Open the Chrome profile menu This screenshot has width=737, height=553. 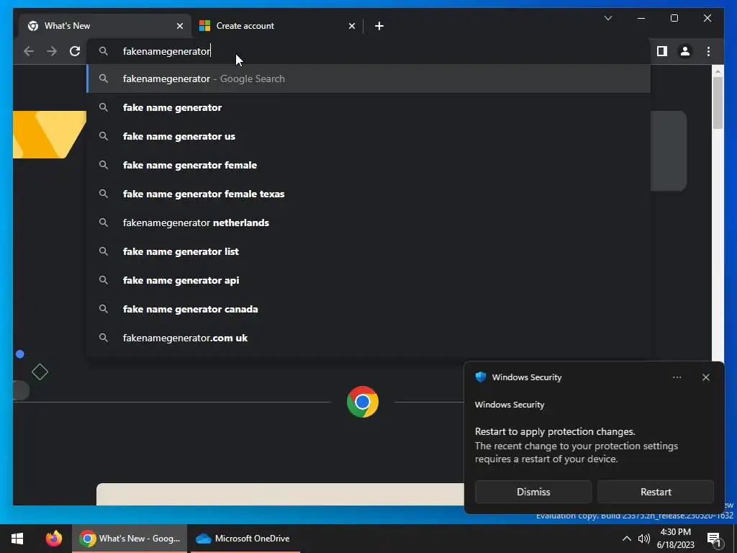point(685,51)
